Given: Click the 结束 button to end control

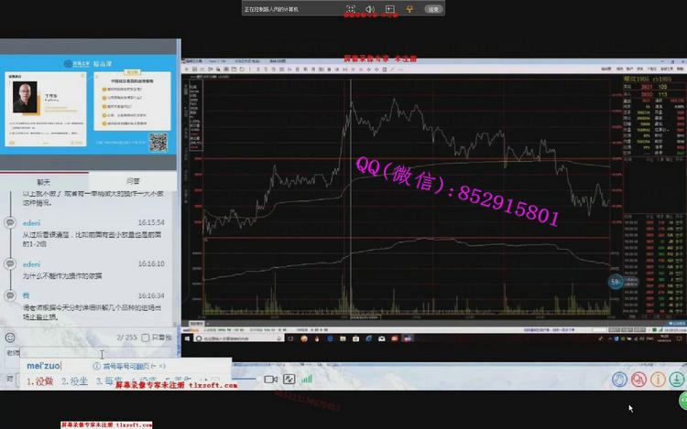Looking at the screenshot, I should pos(433,9).
